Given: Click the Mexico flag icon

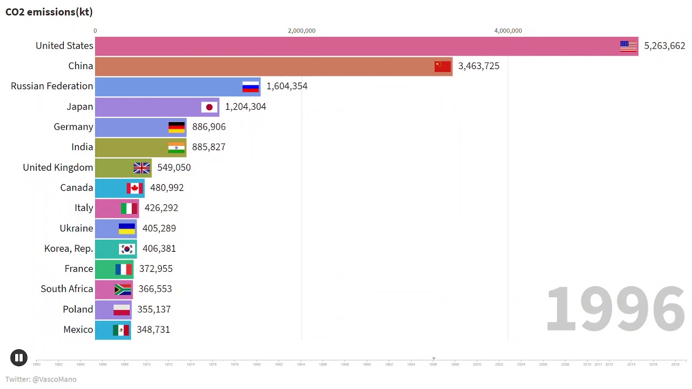Looking at the screenshot, I should 121,330.
